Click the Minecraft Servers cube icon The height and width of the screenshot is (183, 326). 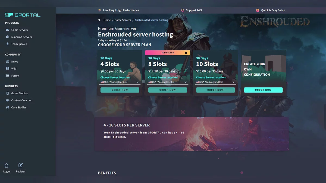click(x=8, y=37)
